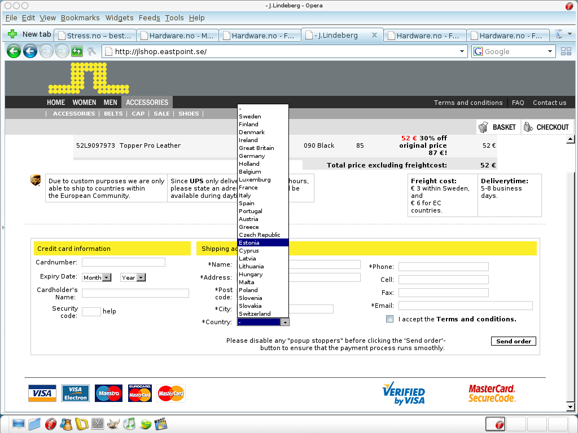Choose Switzerland from the country list
This screenshot has height=433, width=578.
[263, 313]
